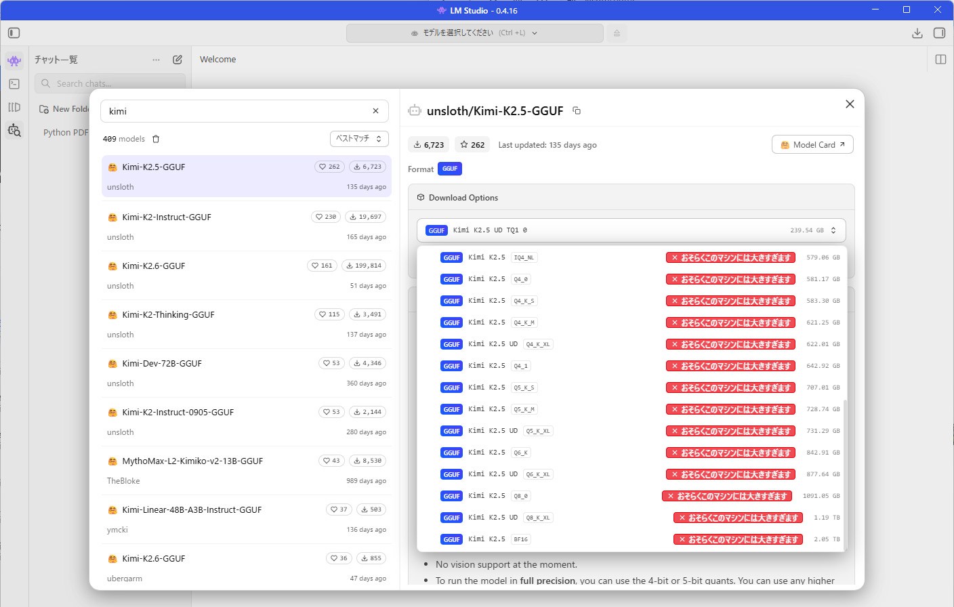
Task: Select the Q6_K quantization option
Action: coord(631,453)
